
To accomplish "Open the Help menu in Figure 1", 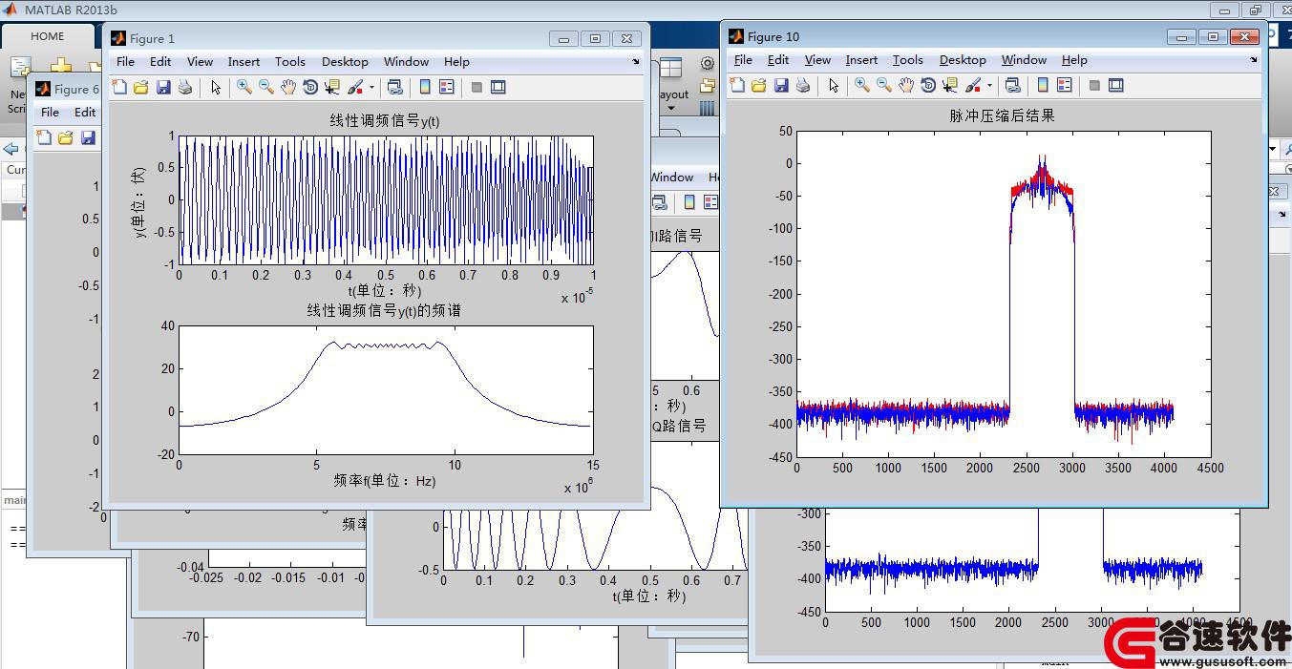I will [456, 62].
